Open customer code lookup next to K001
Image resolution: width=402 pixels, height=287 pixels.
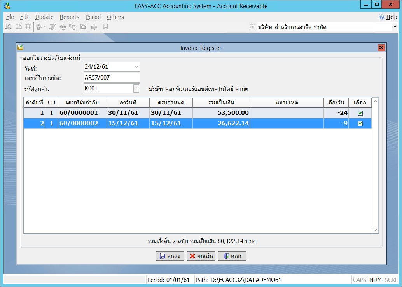(x=136, y=88)
